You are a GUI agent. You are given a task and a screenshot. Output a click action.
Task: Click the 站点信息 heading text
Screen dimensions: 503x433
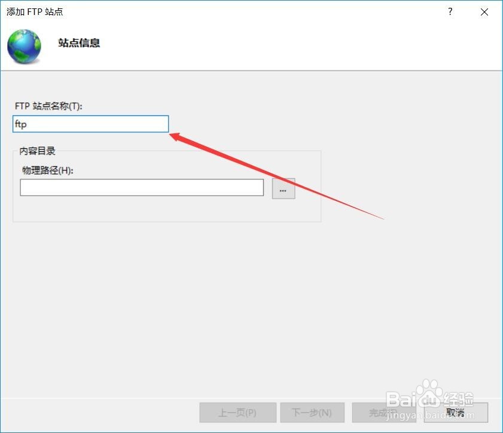79,42
